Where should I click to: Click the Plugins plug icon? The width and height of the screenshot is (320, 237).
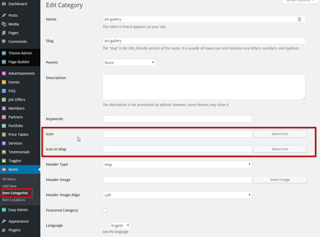coord(4,230)
